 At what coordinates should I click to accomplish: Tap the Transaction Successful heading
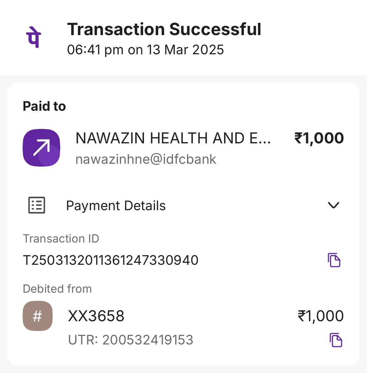click(164, 29)
